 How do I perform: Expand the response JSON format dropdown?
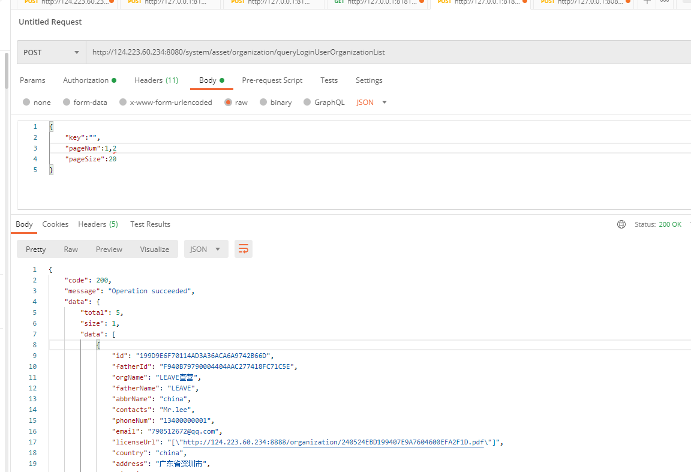click(206, 249)
